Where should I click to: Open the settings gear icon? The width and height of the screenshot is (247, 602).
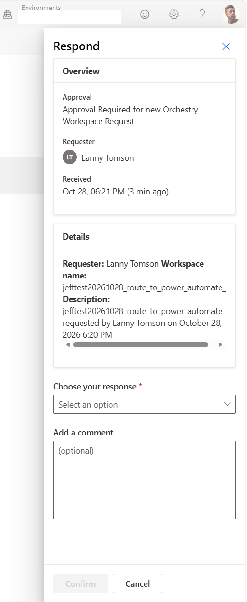174,14
